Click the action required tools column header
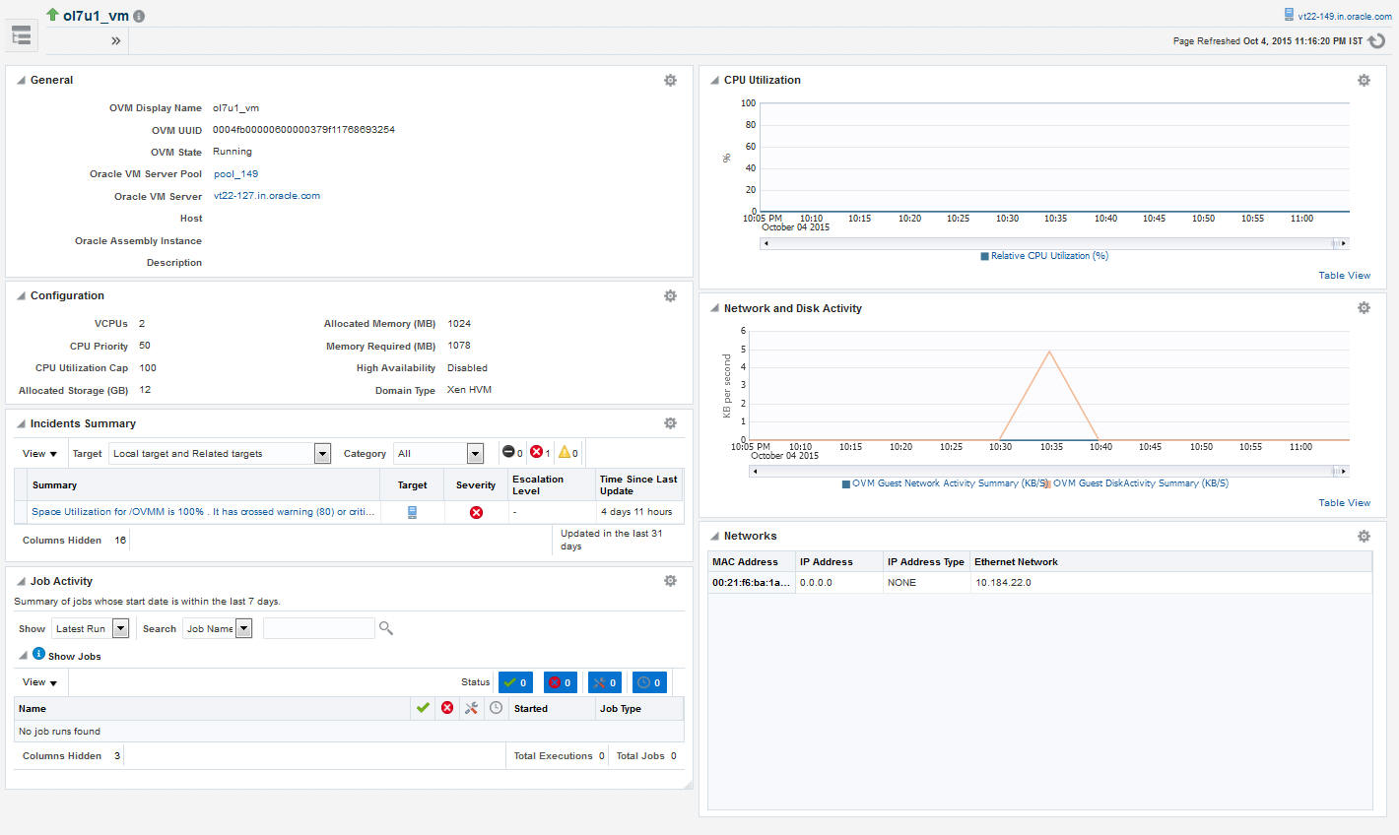1399x835 pixels. tap(471, 708)
